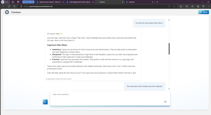The height and width of the screenshot is (115, 211).
Task: Switch to Chat playground Azure OpenAI tab
Action: [80, 2]
